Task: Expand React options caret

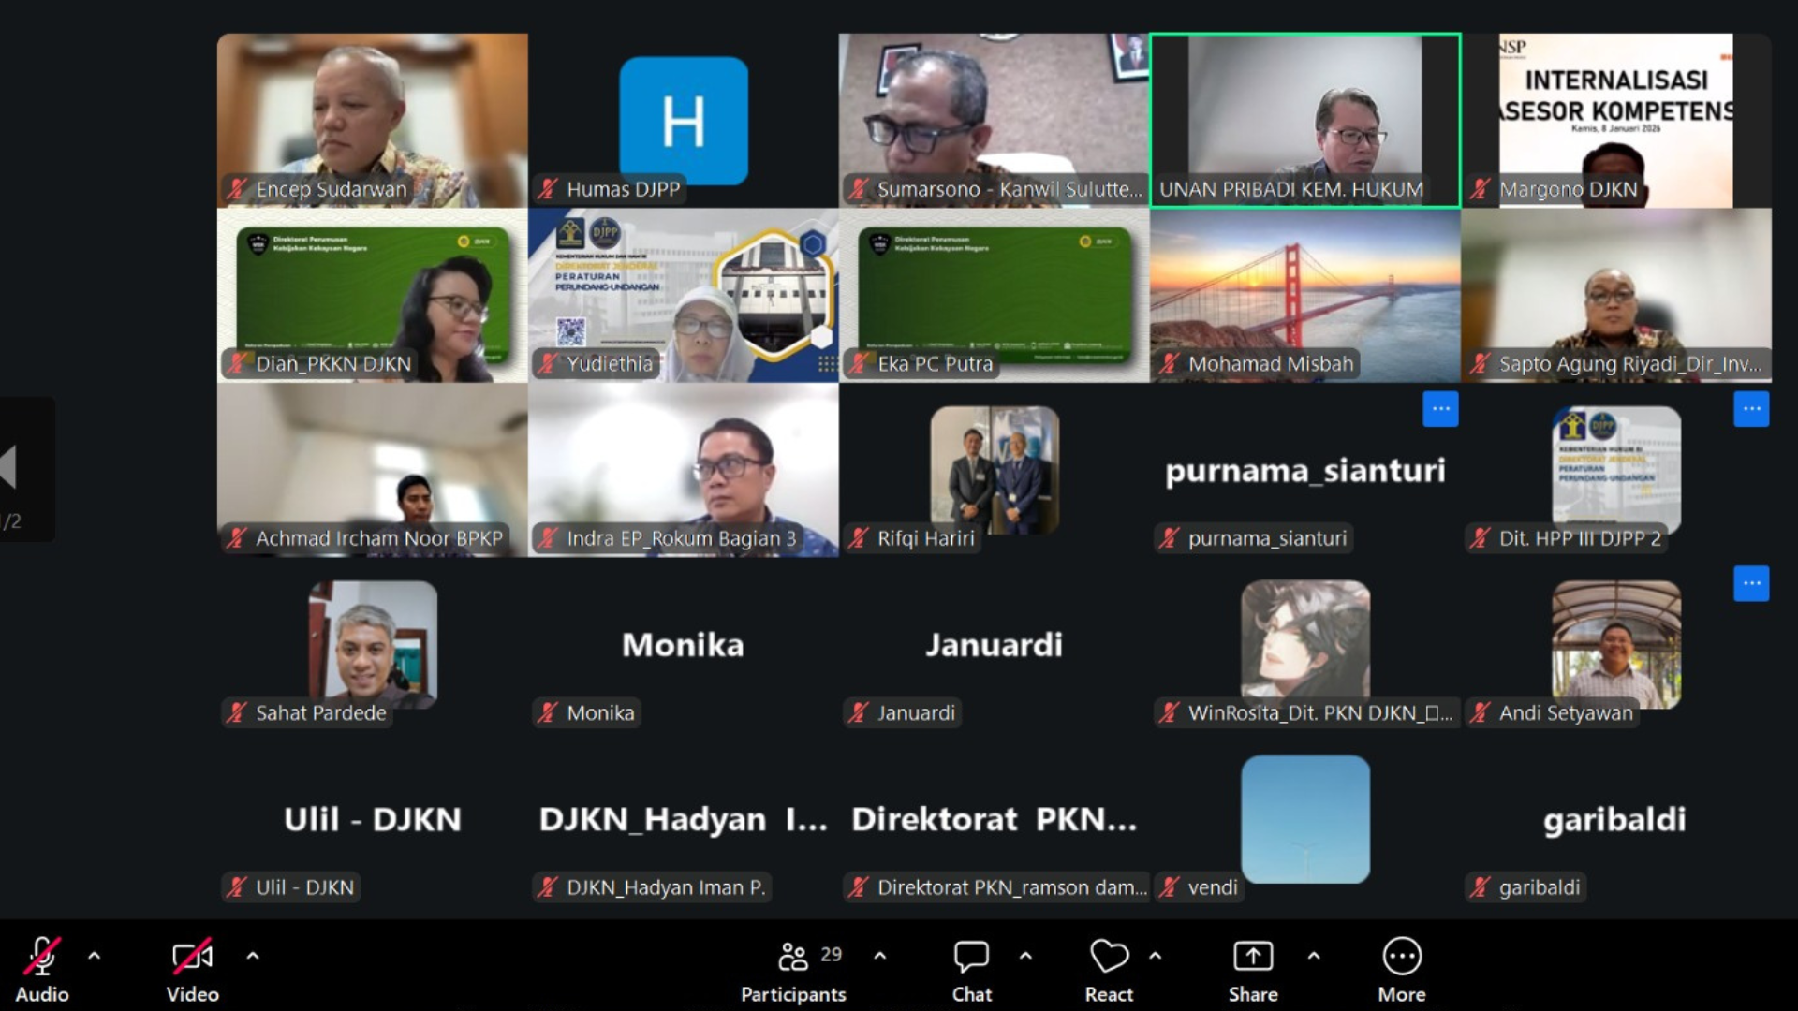Action: [1155, 956]
